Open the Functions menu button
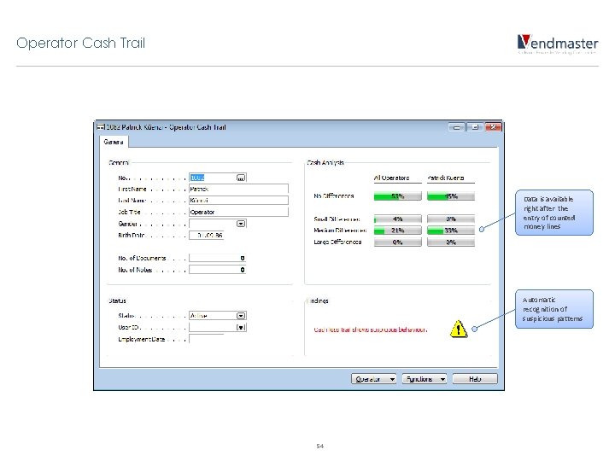615x461 pixels. [x=424, y=379]
